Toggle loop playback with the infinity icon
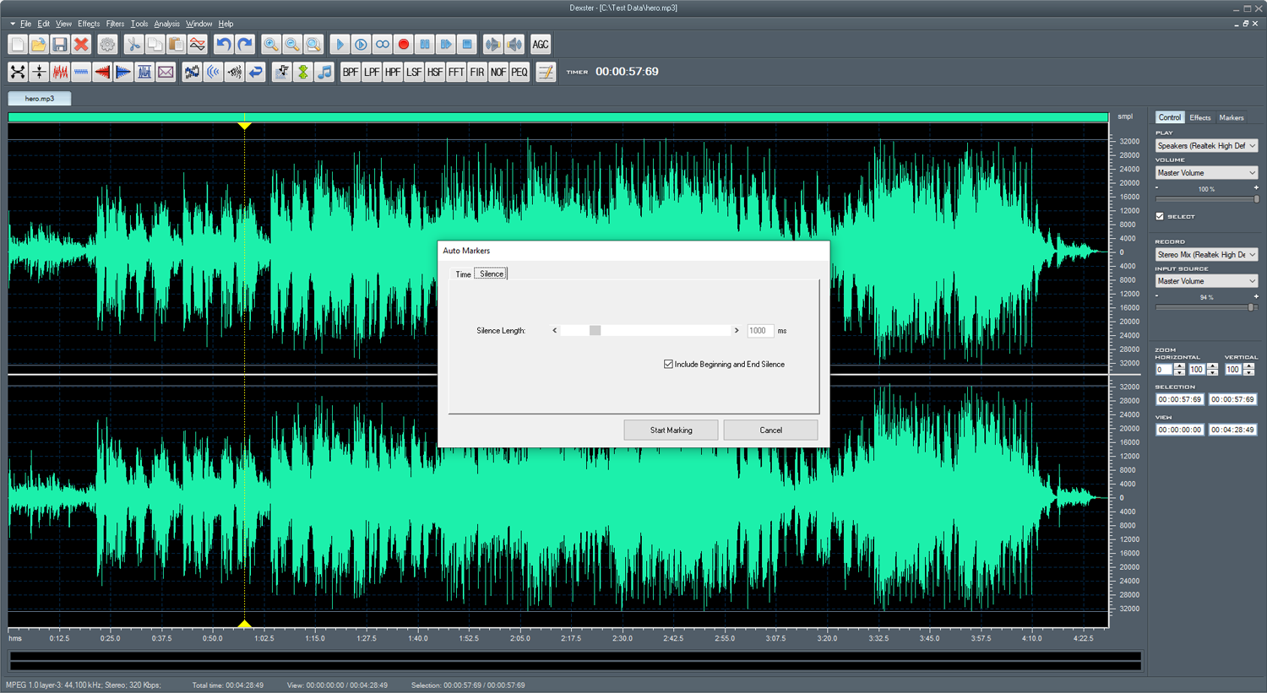Image resolution: width=1267 pixels, height=693 pixels. 382,45
